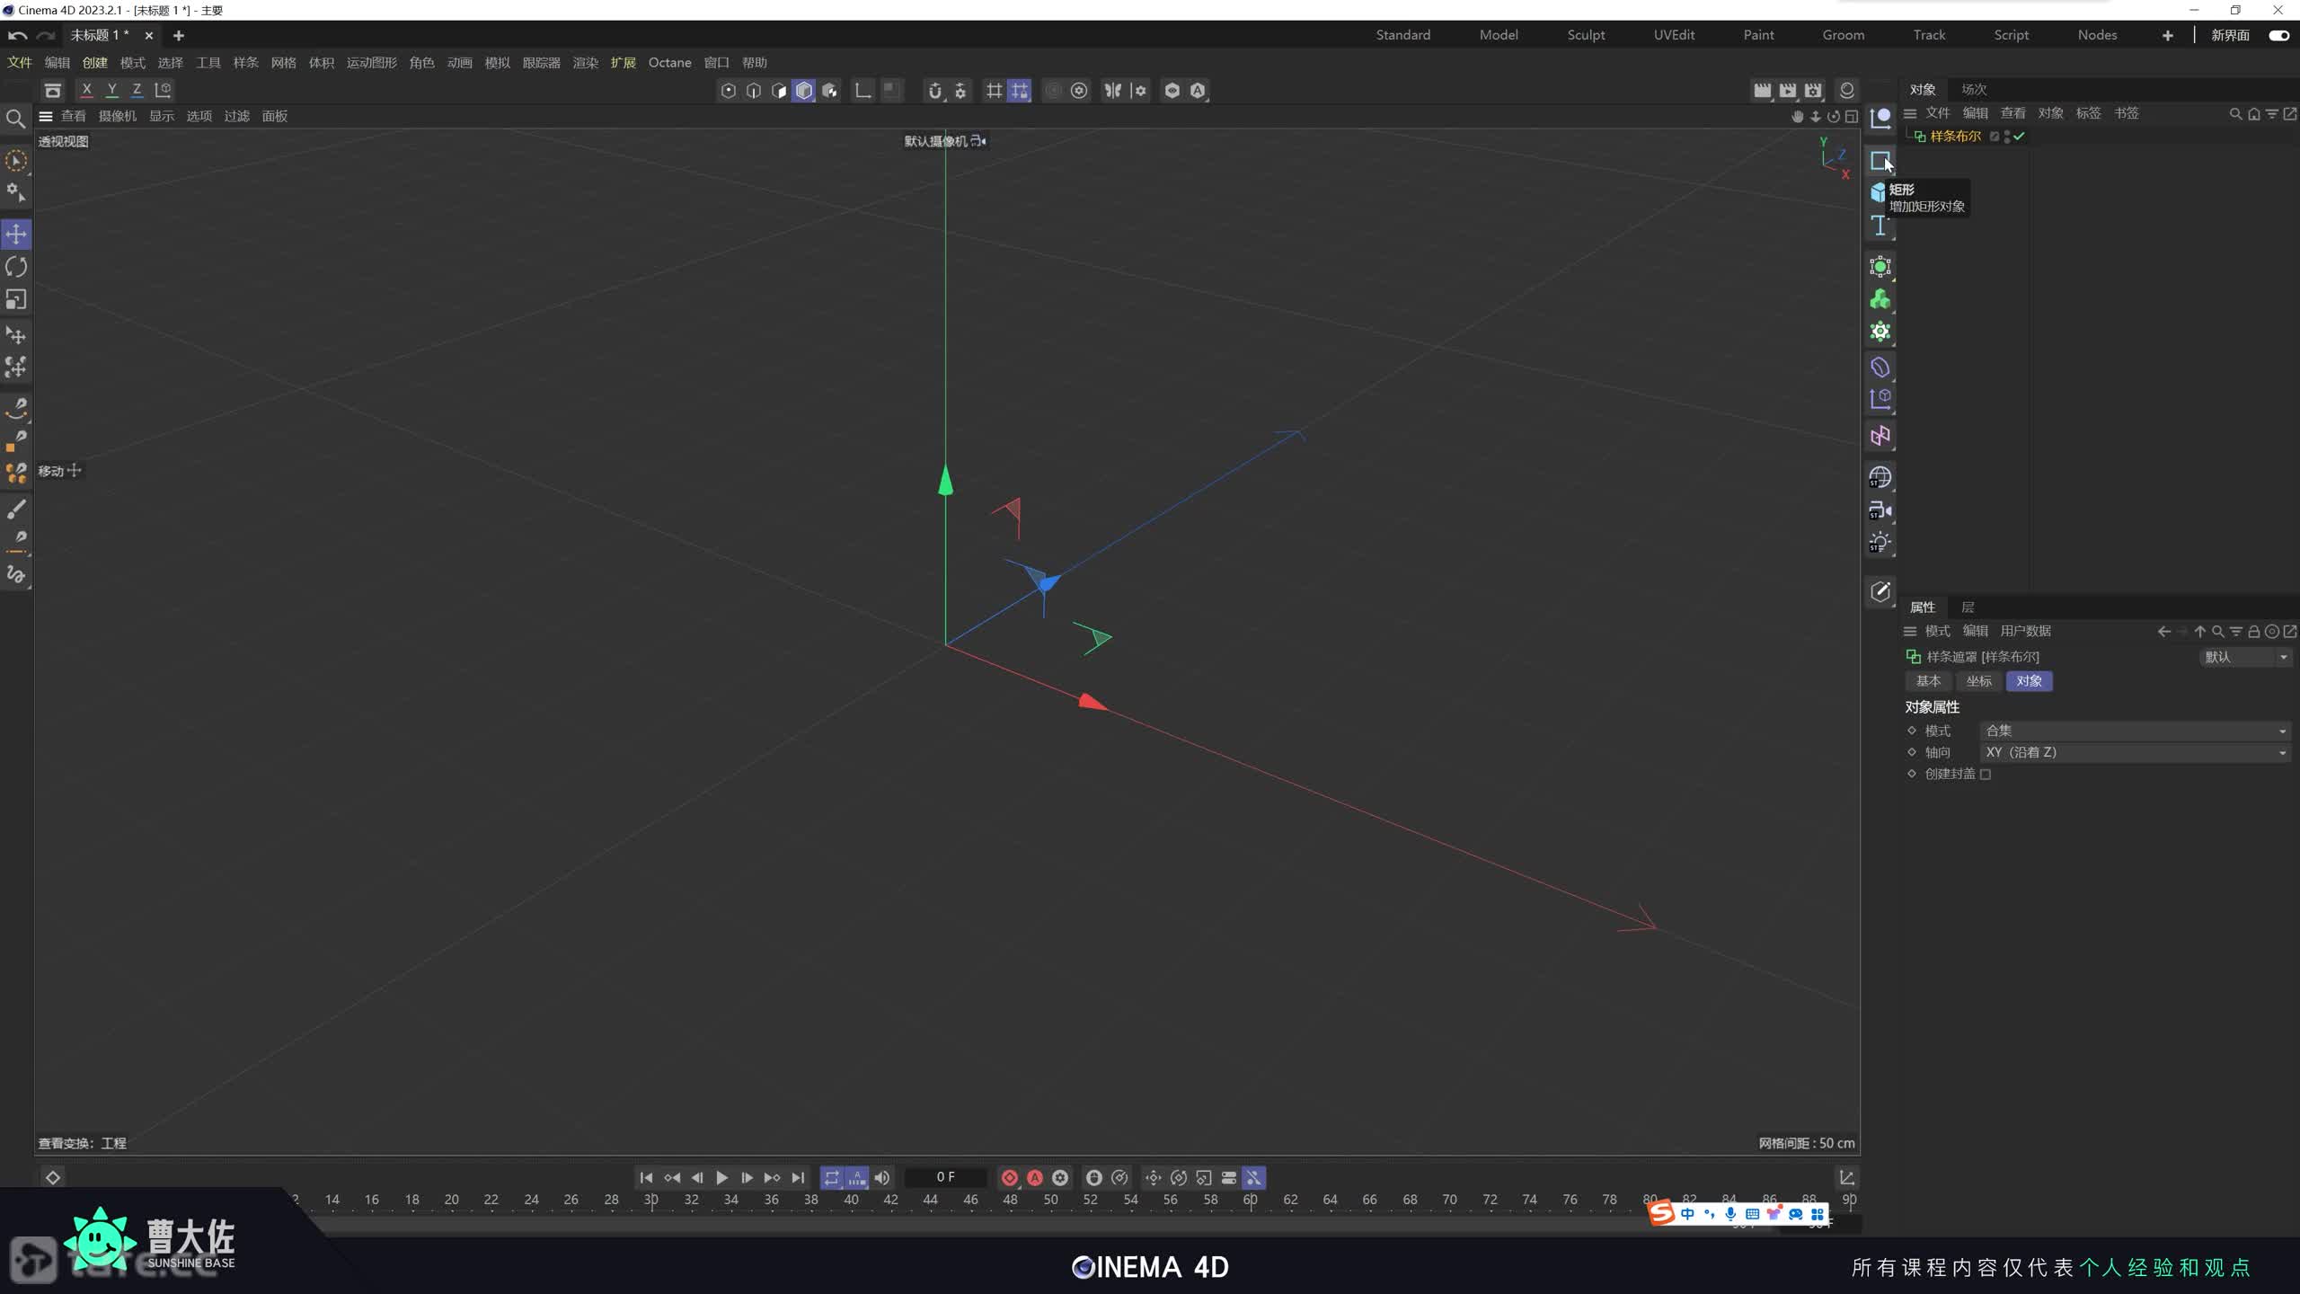The height and width of the screenshot is (1294, 2300).
Task: Switch to the Sculpt layout tab
Action: coord(1586,35)
